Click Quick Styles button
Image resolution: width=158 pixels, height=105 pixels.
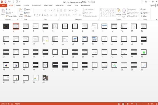(124, 13)
